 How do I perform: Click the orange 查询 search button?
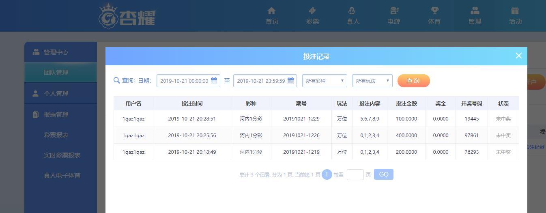[x=414, y=81]
